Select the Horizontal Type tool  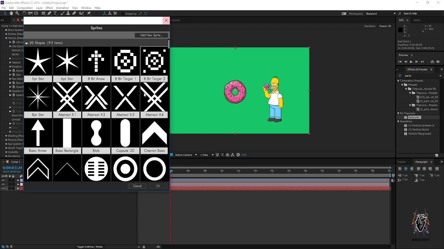[55, 13]
